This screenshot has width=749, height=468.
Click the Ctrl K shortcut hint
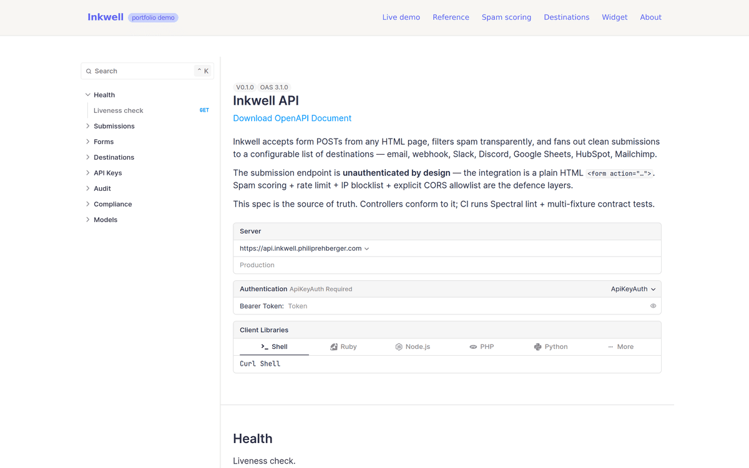pos(203,71)
